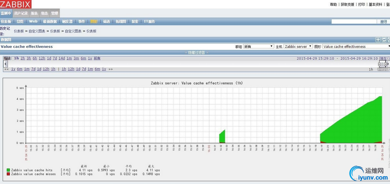The width and height of the screenshot is (390, 184).
Task: Go to 最新数据 in the submenu
Action: coord(50,22)
